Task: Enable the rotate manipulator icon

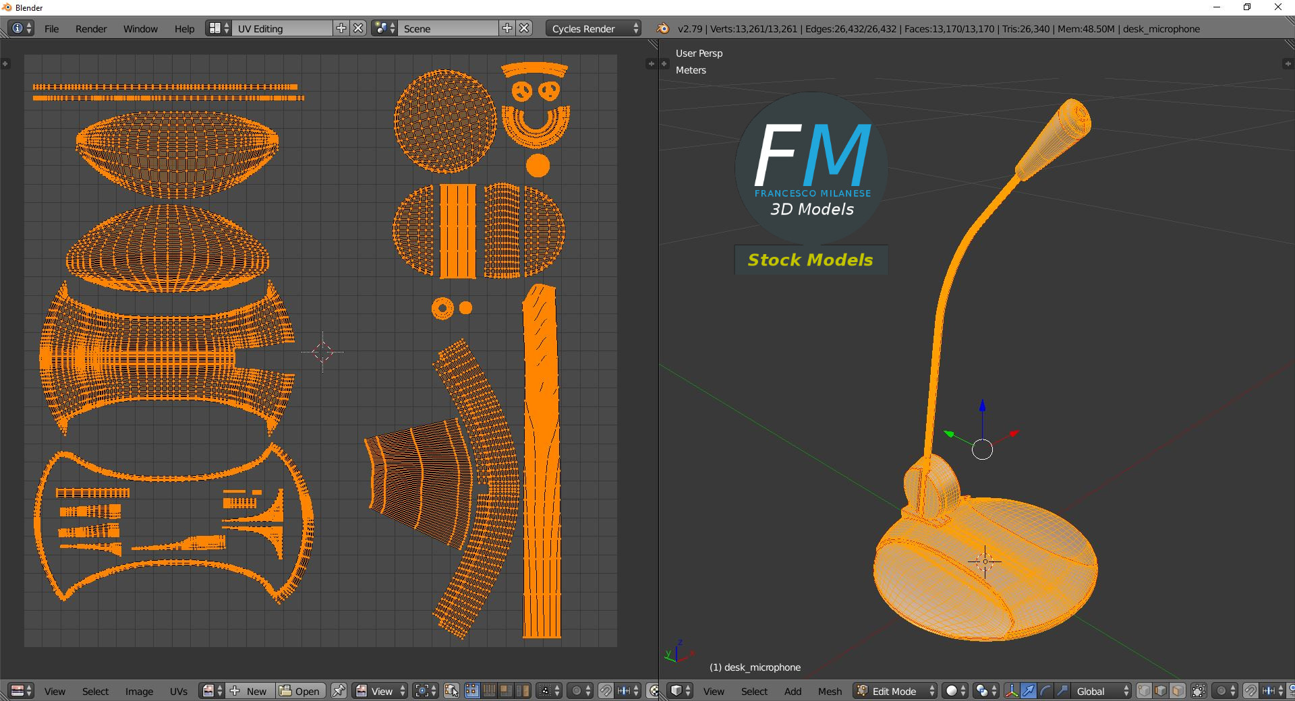Action: pos(1045,691)
